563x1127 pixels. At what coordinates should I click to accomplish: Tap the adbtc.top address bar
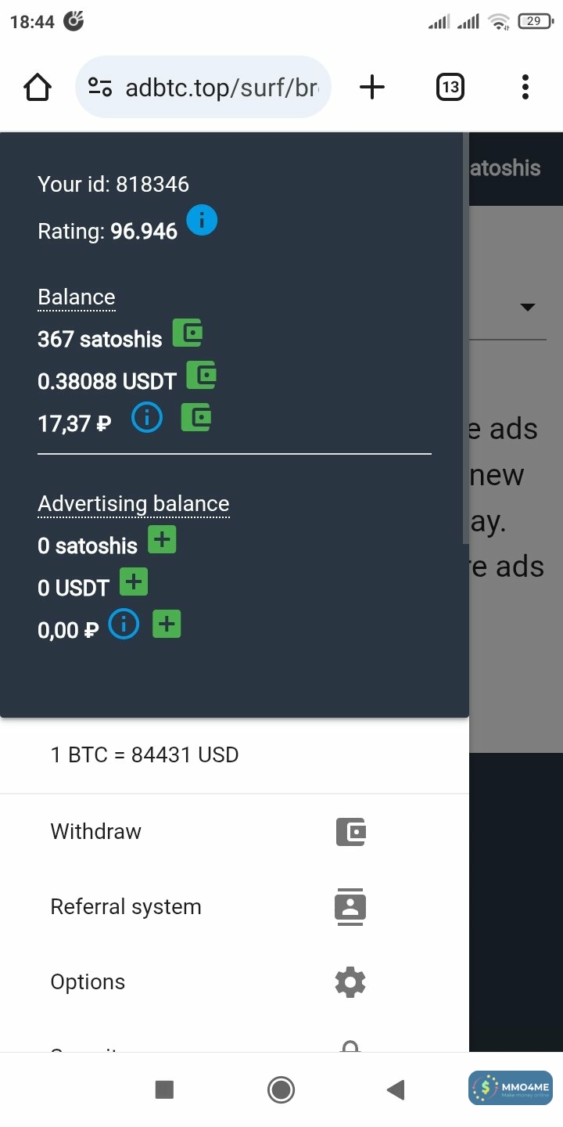(221, 87)
